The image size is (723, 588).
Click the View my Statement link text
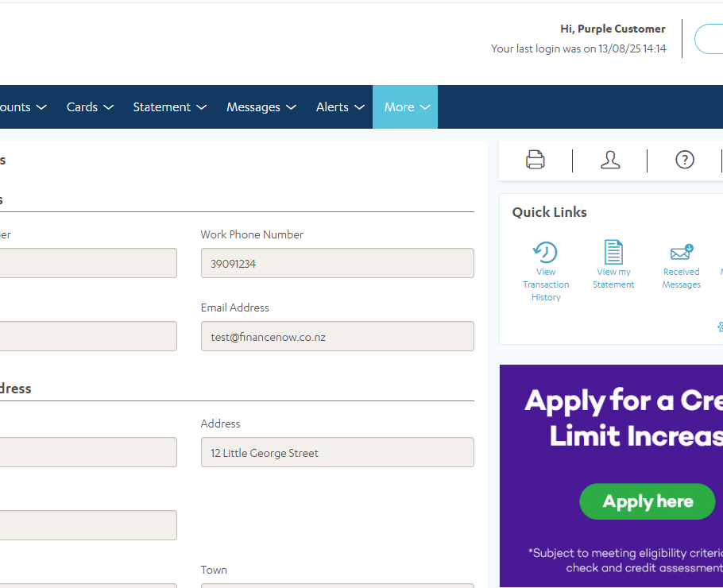point(613,278)
